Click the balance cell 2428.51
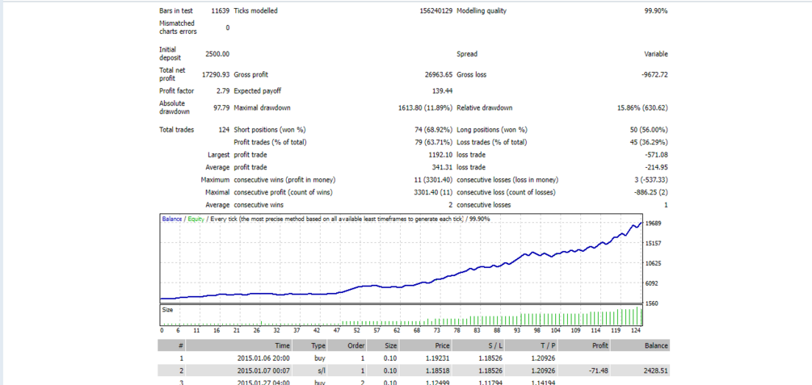Screen dimensions: 812x385 pyautogui.click(x=656, y=370)
